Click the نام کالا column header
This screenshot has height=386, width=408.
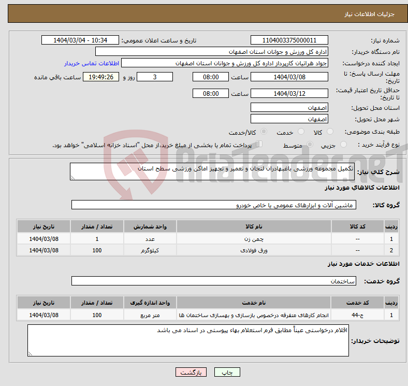pos(254,226)
